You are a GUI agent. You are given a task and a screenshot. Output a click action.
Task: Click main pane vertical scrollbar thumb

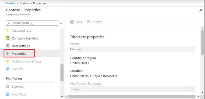(202, 43)
